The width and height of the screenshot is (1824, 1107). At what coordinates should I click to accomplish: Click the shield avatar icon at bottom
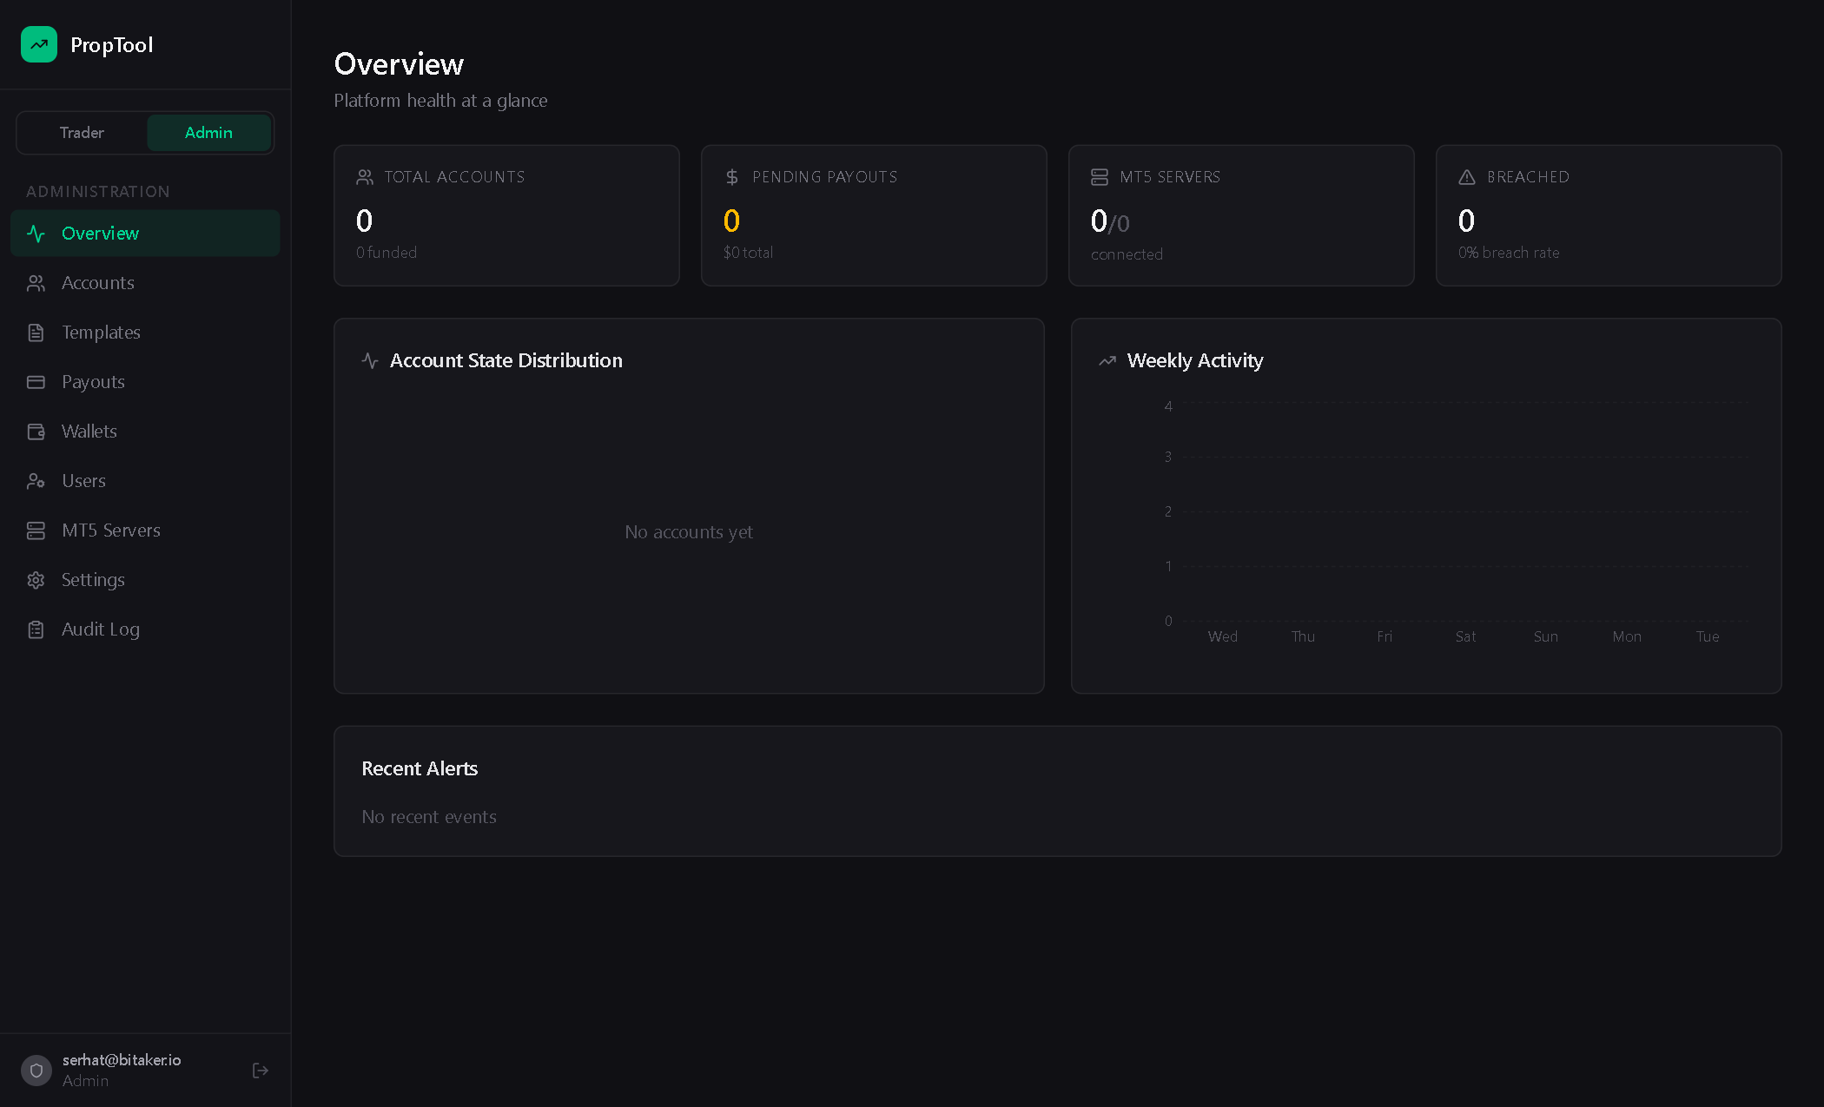pos(36,1071)
